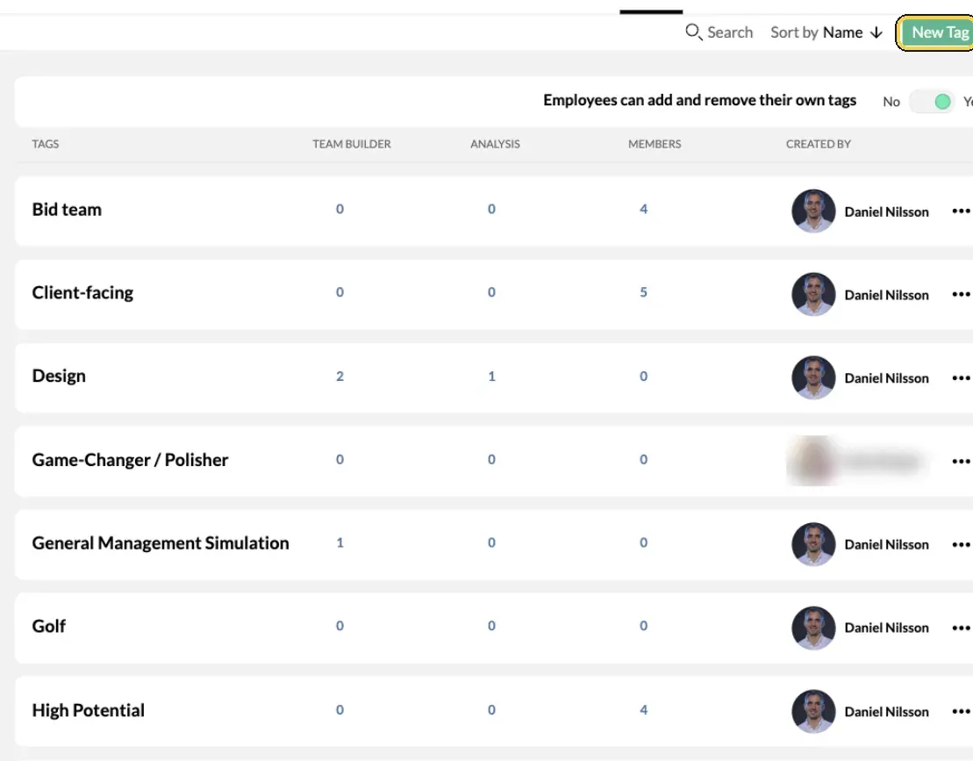Viewport: 973px width, 761px height.
Task: Click the CREATED BY column header
Action: point(819,144)
